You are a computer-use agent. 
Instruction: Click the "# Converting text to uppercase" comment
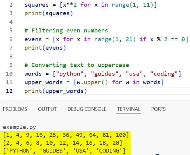click(x=76, y=65)
